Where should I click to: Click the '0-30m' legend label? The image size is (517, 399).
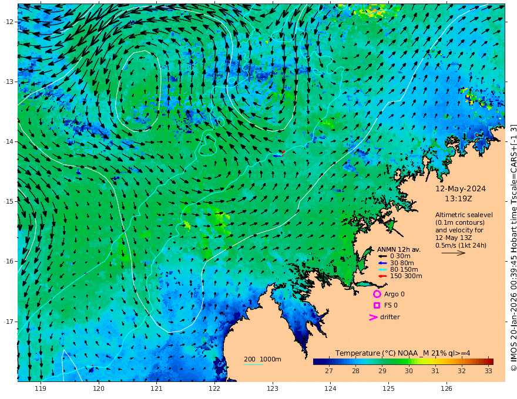(x=400, y=256)
